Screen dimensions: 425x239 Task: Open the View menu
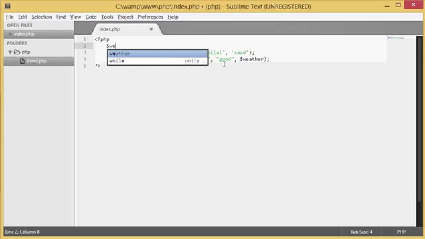(75, 17)
